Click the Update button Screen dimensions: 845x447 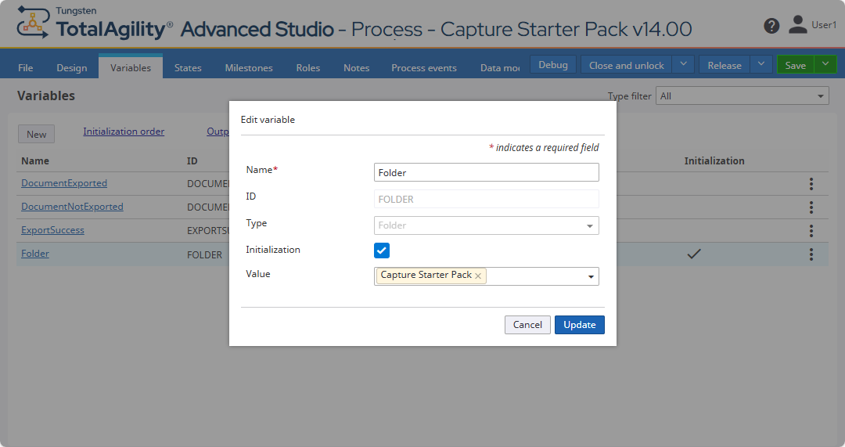[x=579, y=325]
